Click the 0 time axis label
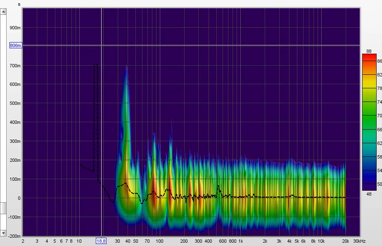The height and width of the screenshot is (246, 382). pos(19,198)
